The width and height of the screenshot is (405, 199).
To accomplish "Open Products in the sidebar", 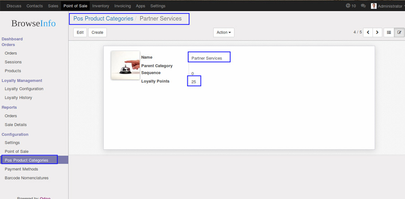I will (x=13, y=71).
